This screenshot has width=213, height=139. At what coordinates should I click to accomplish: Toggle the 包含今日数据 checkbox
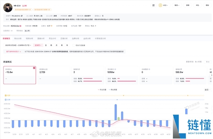[73, 45]
